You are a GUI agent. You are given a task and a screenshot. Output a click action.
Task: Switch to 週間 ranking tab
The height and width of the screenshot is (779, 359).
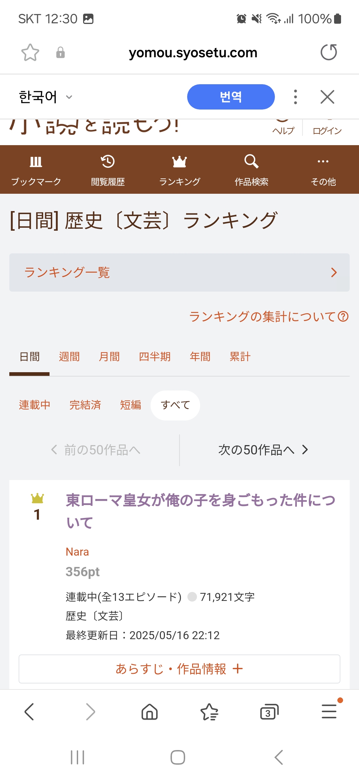click(x=69, y=357)
